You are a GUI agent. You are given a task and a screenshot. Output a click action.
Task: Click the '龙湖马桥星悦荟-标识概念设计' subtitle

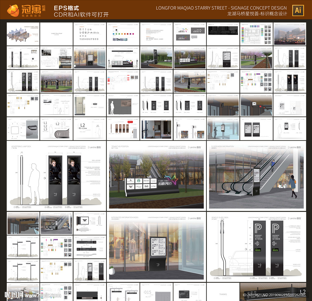[257, 14]
